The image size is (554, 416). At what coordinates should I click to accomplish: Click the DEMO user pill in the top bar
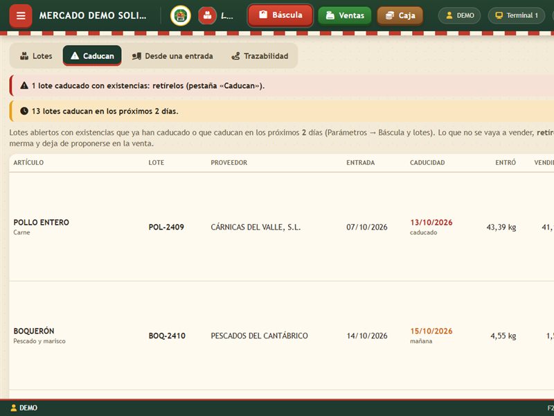[x=459, y=15]
